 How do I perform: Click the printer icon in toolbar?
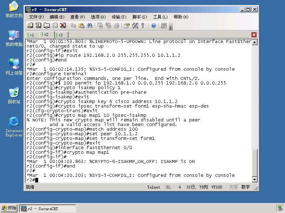[116, 26]
